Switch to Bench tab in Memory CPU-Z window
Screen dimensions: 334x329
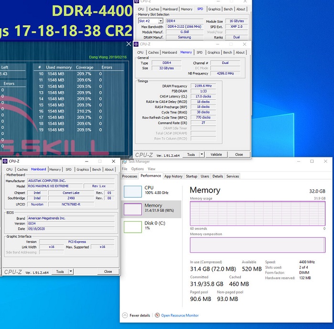227,52
